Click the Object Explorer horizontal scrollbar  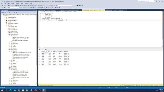[16, 85]
